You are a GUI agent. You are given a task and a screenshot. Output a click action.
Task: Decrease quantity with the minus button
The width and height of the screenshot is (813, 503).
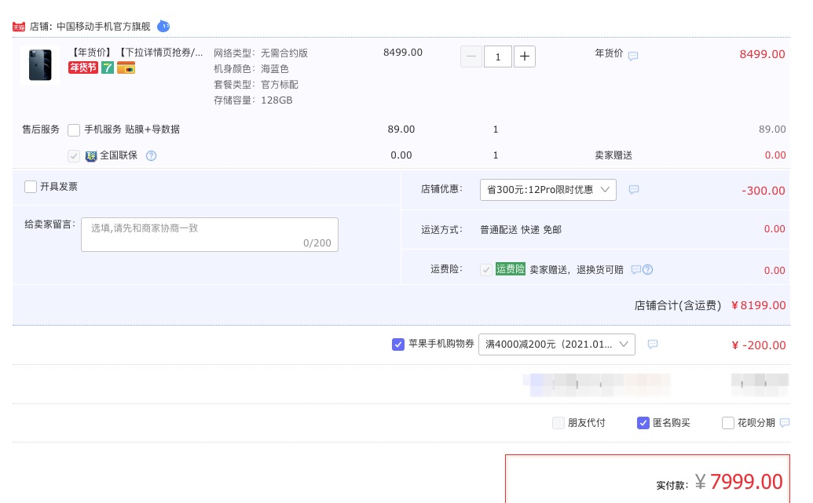point(471,56)
